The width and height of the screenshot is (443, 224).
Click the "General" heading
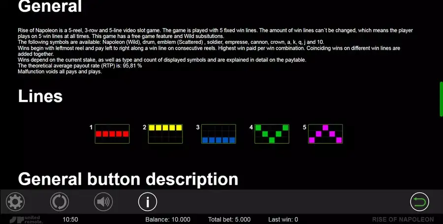[x=50, y=6]
